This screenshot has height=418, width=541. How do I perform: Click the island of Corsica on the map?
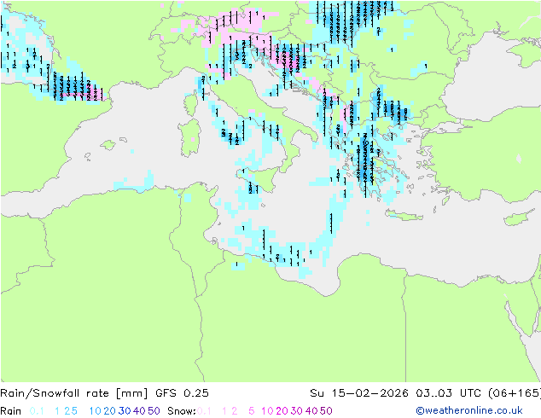pyautogui.click(x=191, y=104)
